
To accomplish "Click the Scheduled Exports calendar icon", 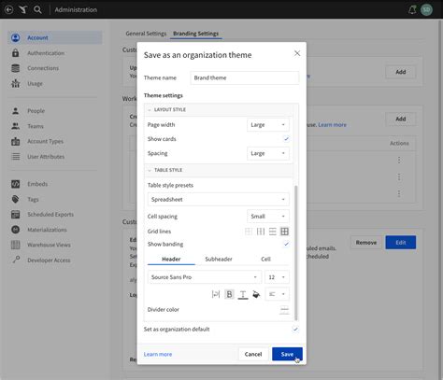I will click(x=16, y=215).
